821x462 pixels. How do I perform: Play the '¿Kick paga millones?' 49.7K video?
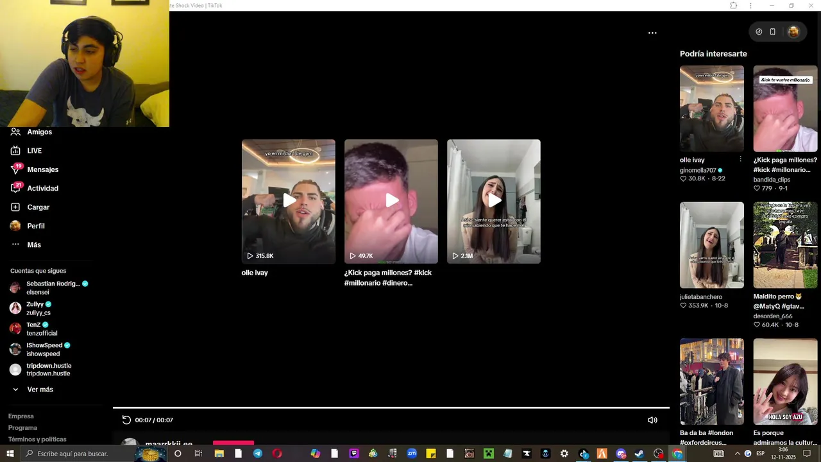coord(391,201)
